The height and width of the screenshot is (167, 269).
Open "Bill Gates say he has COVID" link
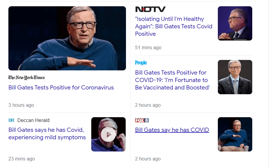[x=172, y=130]
